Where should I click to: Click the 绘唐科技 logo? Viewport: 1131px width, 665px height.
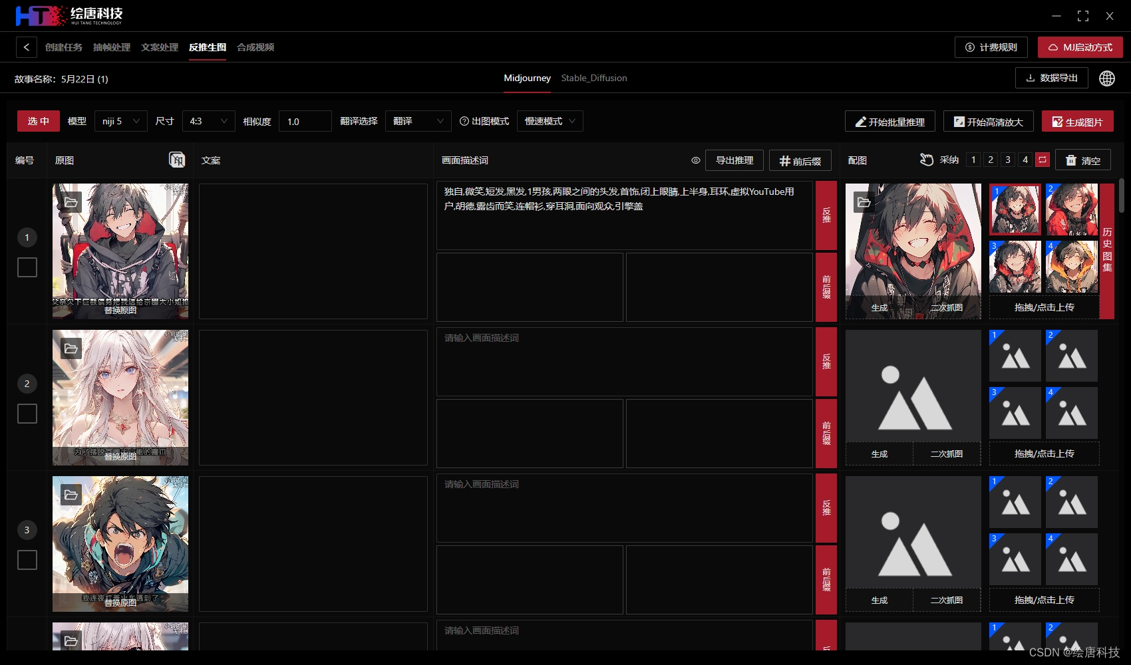point(69,15)
